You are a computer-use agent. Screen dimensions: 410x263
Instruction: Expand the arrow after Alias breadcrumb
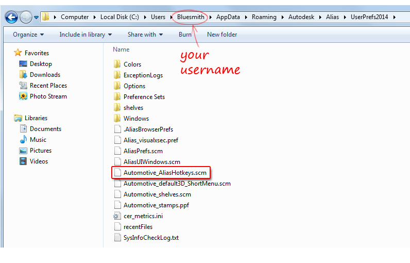pyautogui.click(x=345, y=17)
